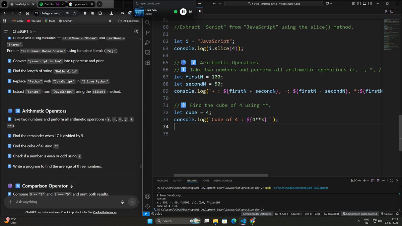Open the new terminal profile dropdown chevron
This screenshot has width=402, height=226.
368,180
